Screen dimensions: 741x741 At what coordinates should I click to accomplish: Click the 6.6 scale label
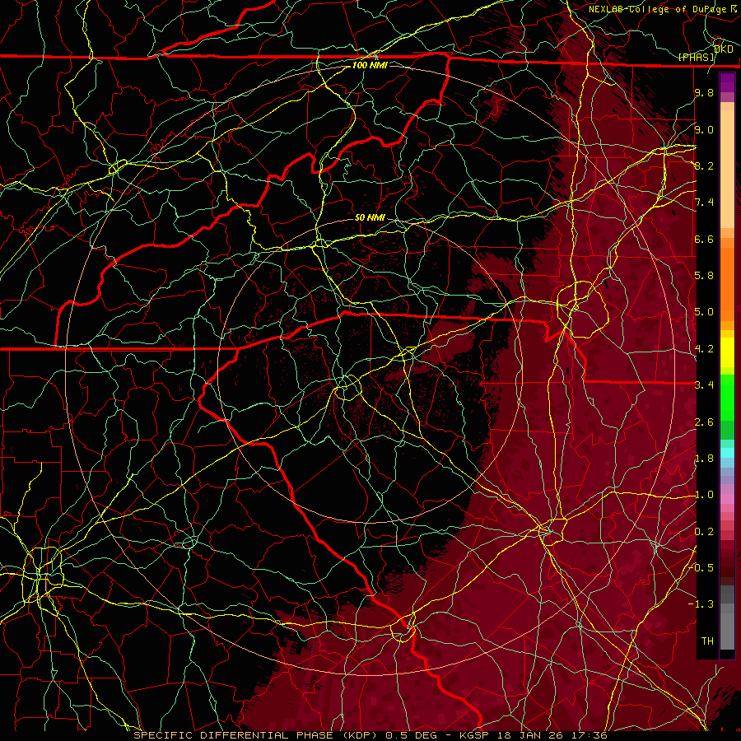704,239
